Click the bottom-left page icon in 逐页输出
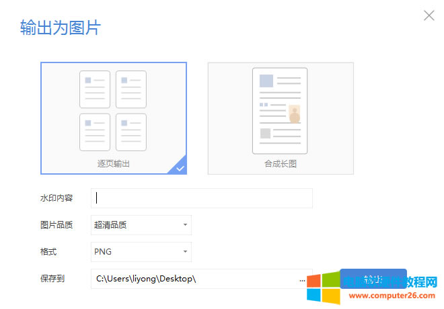The height and width of the screenshot is (309, 444). tap(95, 132)
